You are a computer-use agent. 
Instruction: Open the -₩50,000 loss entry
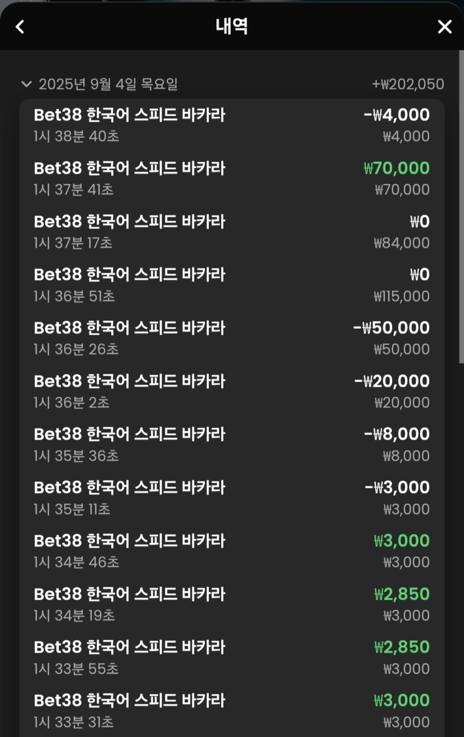click(231, 338)
